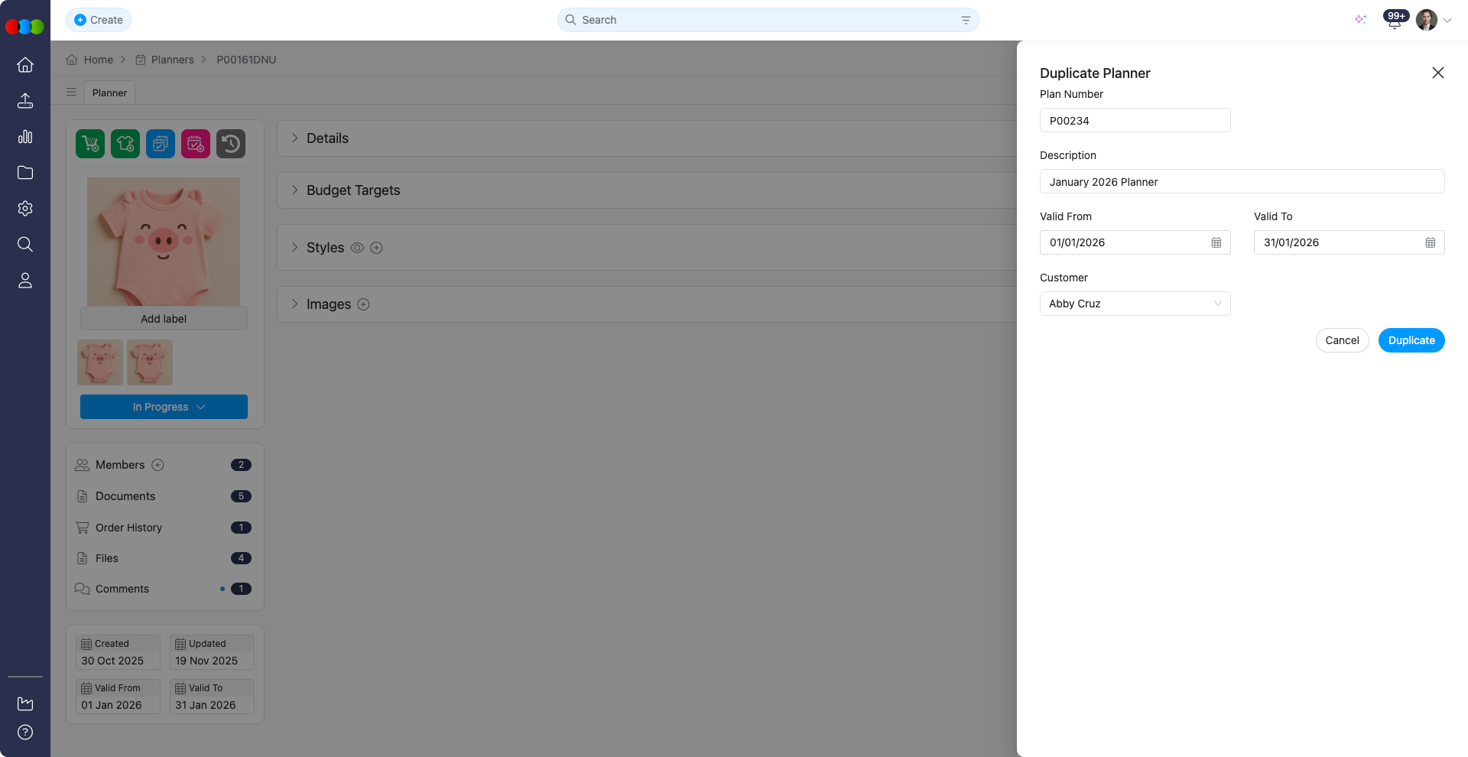1468x757 pixels.
Task: Open the Planners breadcrumb link
Action: tap(172, 60)
